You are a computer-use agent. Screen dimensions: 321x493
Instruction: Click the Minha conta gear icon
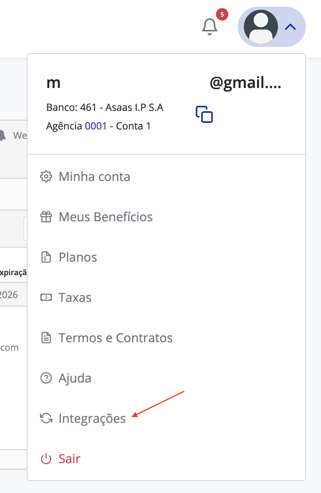pyautogui.click(x=46, y=177)
